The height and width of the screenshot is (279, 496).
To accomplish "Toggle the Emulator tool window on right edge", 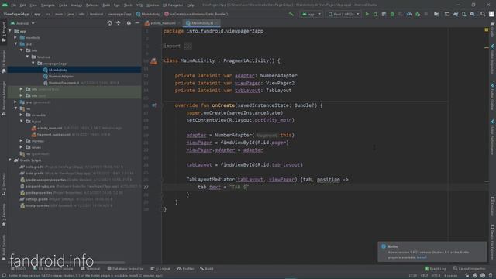I will (x=492, y=206).
